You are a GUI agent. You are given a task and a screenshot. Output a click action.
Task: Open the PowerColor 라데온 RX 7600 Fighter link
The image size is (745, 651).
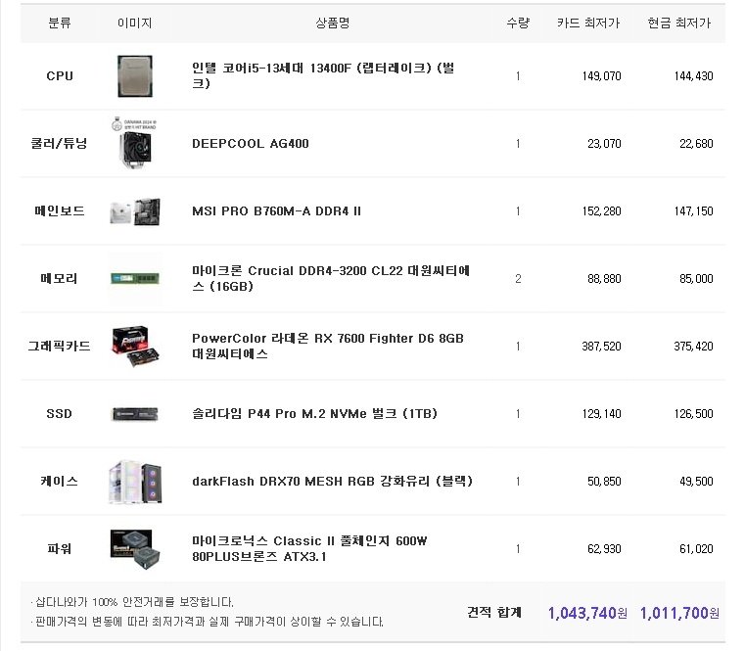click(x=328, y=346)
